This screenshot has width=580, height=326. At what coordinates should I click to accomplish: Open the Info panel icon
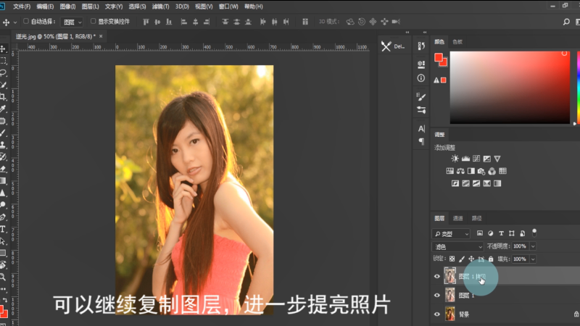pos(421,78)
